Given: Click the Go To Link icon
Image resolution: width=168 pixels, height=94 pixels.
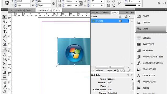Looking at the screenshot, I should [x=116, y=70].
